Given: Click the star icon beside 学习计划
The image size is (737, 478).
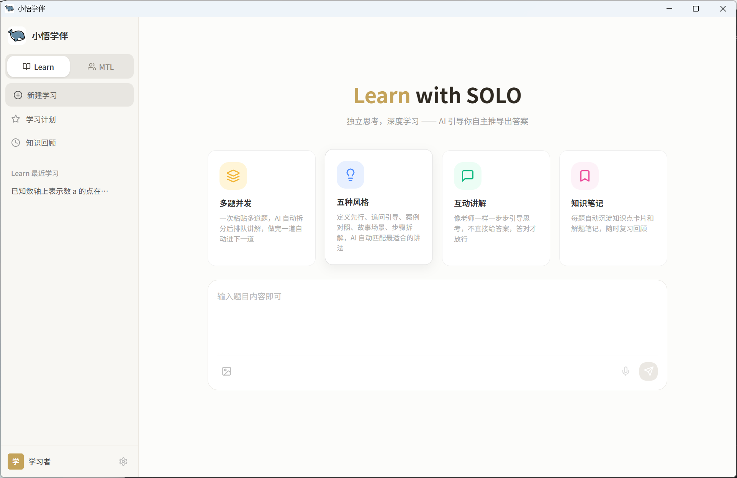Looking at the screenshot, I should coord(16,119).
